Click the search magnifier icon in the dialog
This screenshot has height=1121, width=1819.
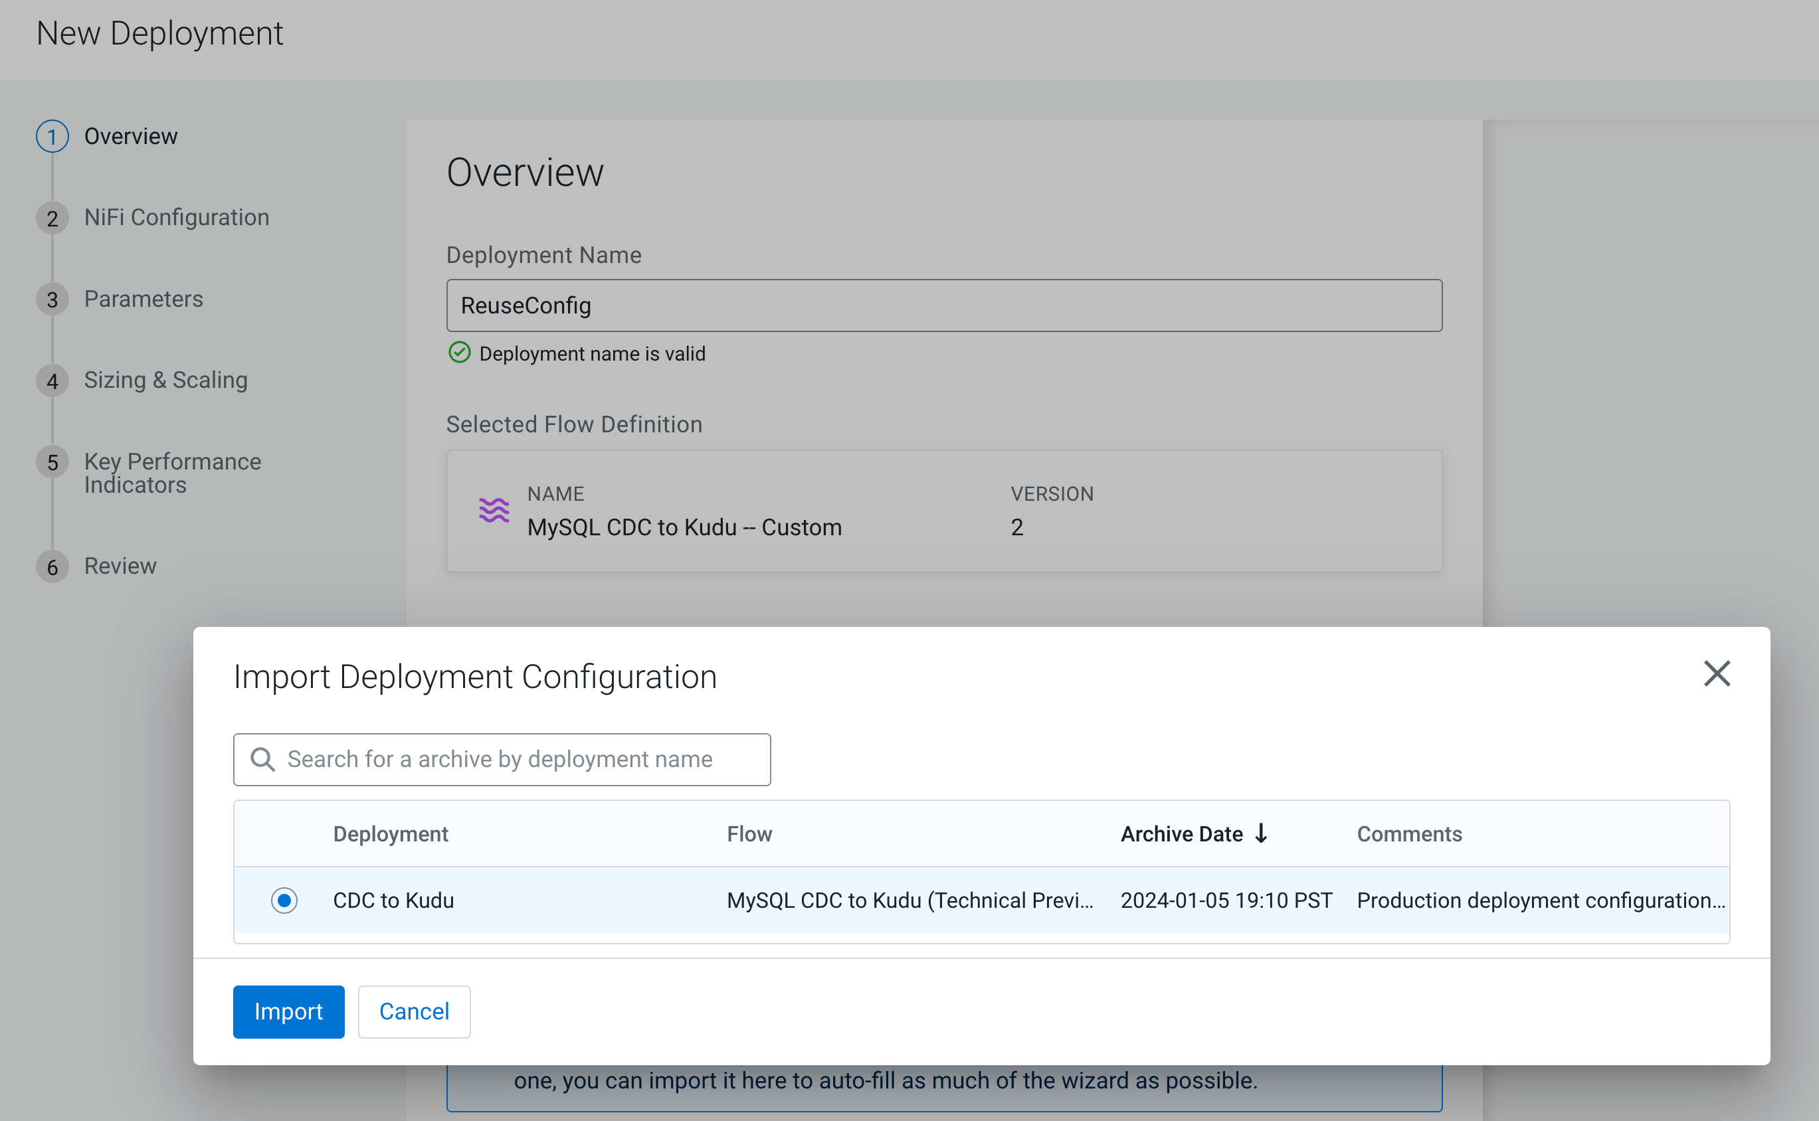coord(262,759)
